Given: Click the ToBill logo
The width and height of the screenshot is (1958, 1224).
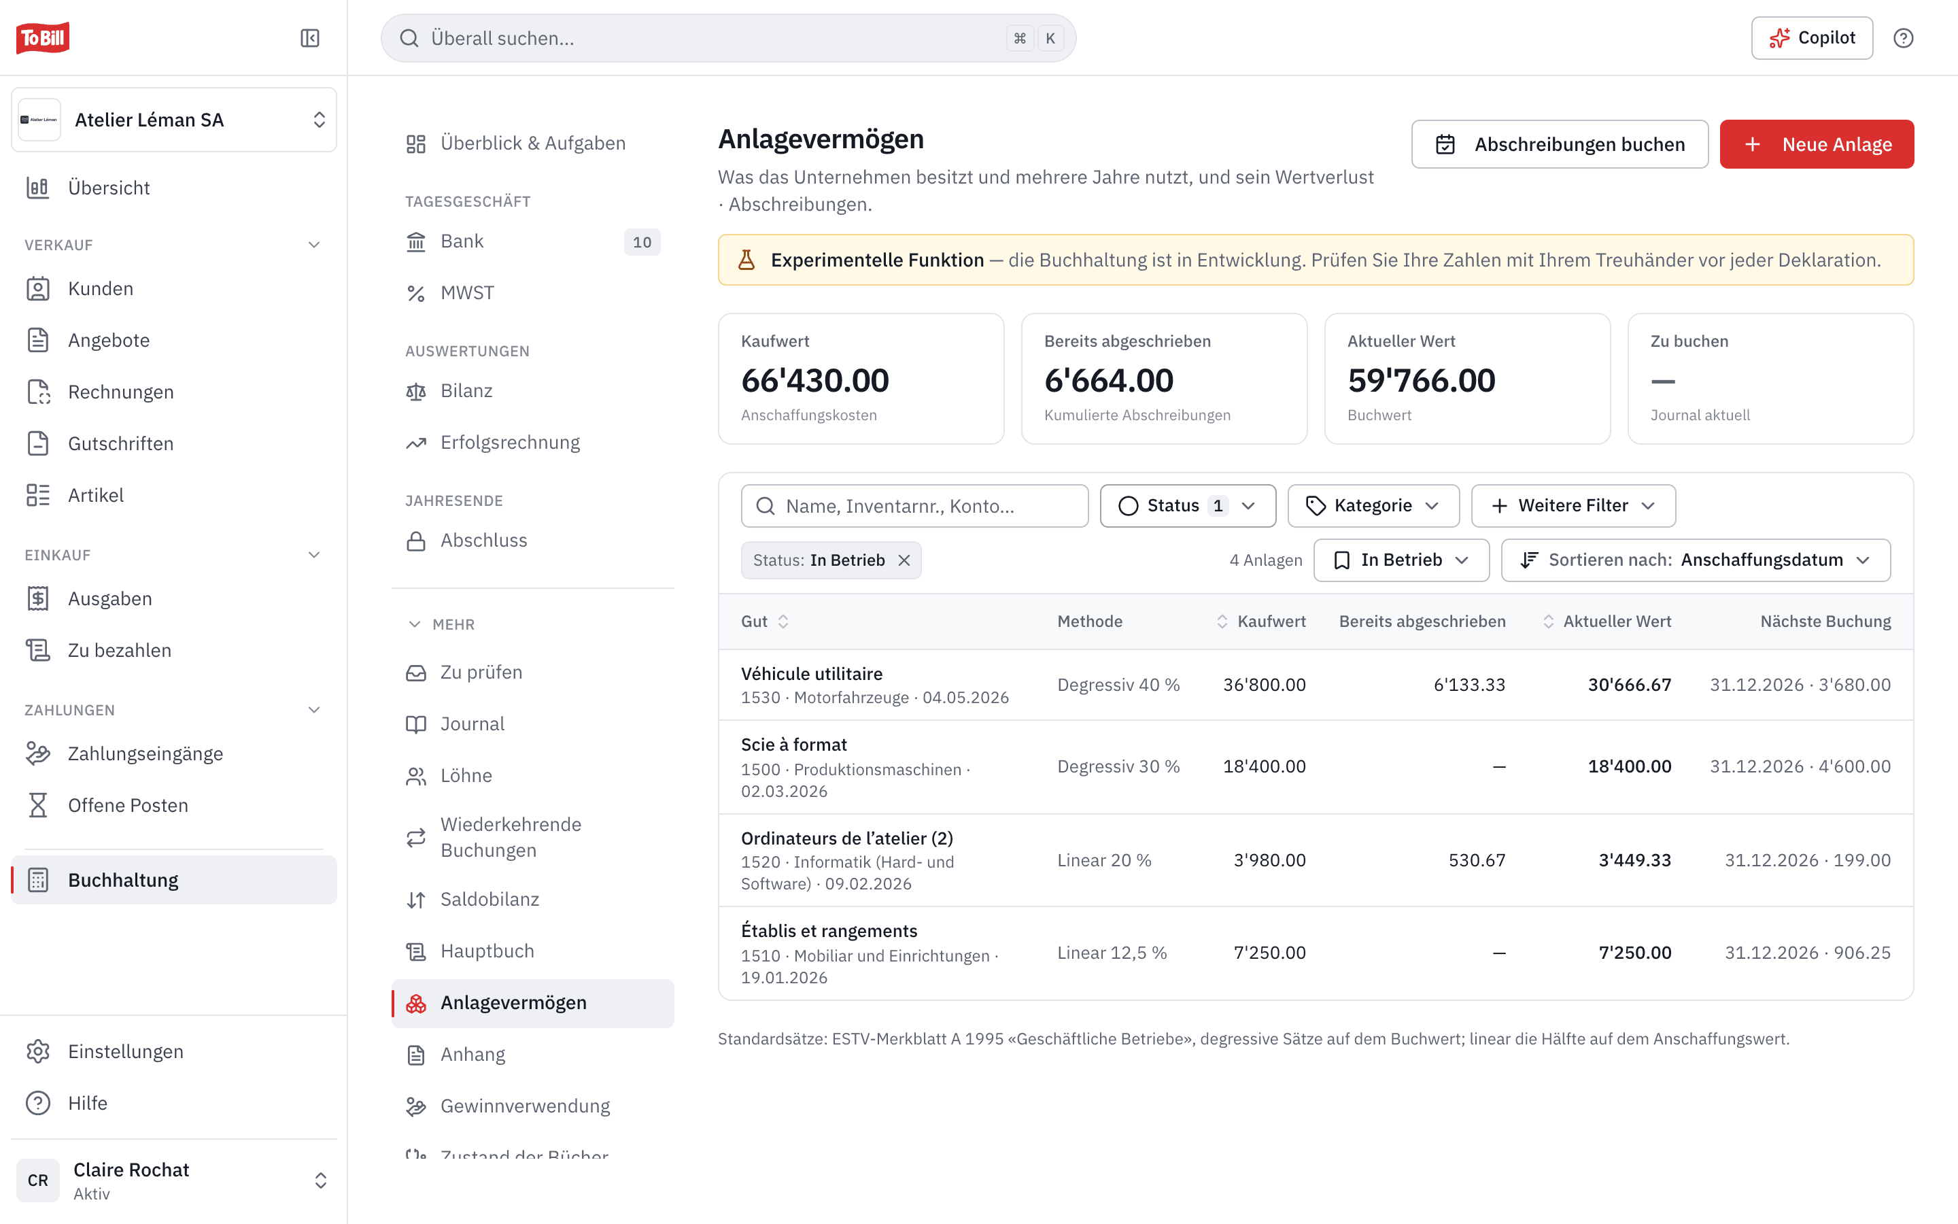Looking at the screenshot, I should pos(43,38).
